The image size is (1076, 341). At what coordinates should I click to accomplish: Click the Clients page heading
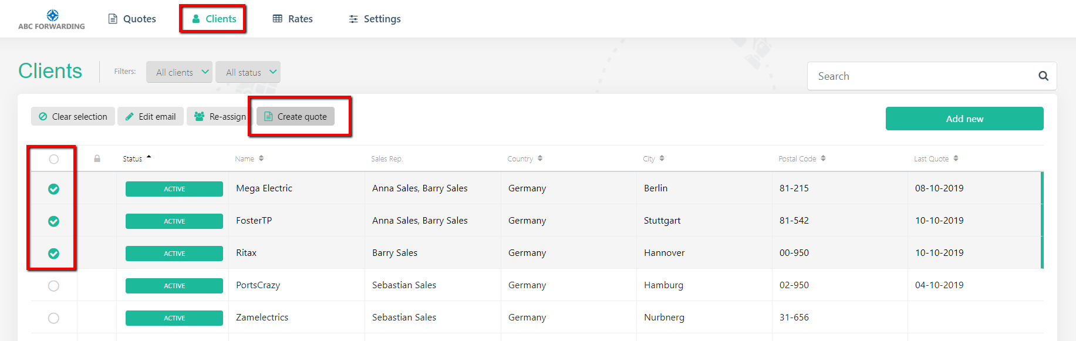(x=50, y=71)
